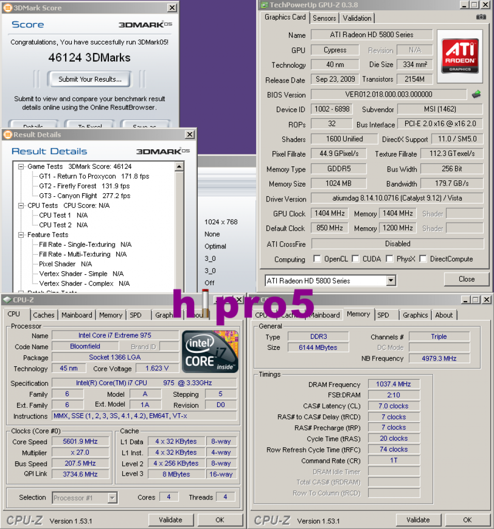
Task: Collapse the CPU Tests tree node
Action: pyautogui.click(x=21, y=206)
